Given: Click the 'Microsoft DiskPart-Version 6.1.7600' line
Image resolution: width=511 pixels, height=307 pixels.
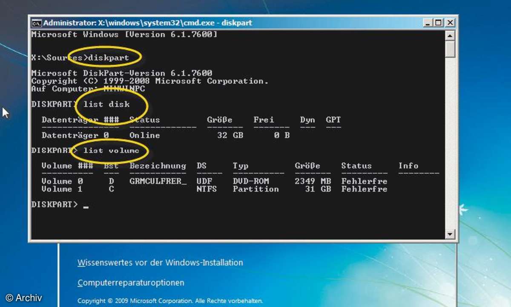Looking at the screenshot, I should point(122,73).
